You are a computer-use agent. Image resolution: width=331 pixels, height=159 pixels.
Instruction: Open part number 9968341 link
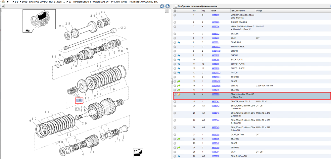pos(215,102)
